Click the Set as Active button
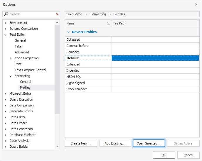Viewport: 202px width, 161px height. click(183, 143)
